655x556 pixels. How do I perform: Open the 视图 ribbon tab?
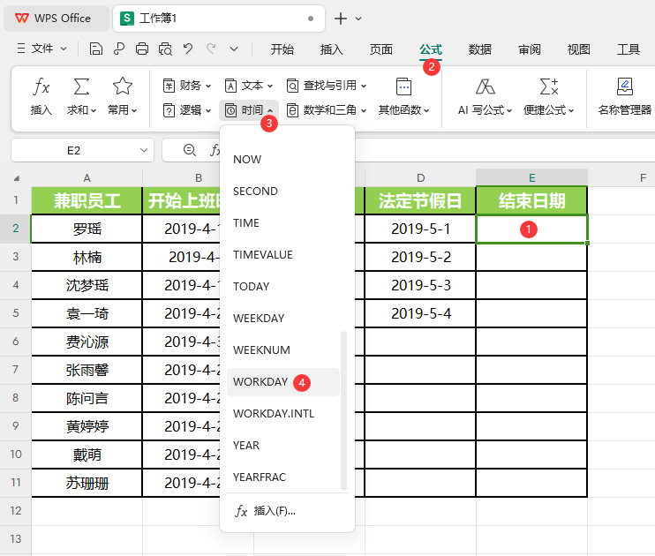(x=579, y=49)
